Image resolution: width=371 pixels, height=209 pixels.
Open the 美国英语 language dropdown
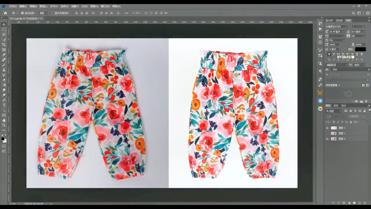337,65
